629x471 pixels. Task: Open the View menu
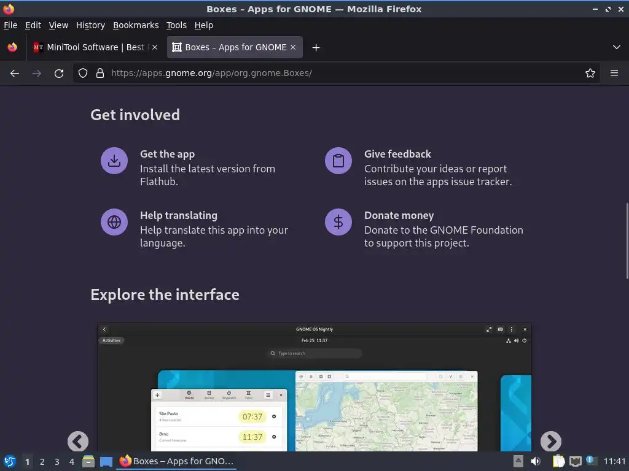click(x=58, y=25)
